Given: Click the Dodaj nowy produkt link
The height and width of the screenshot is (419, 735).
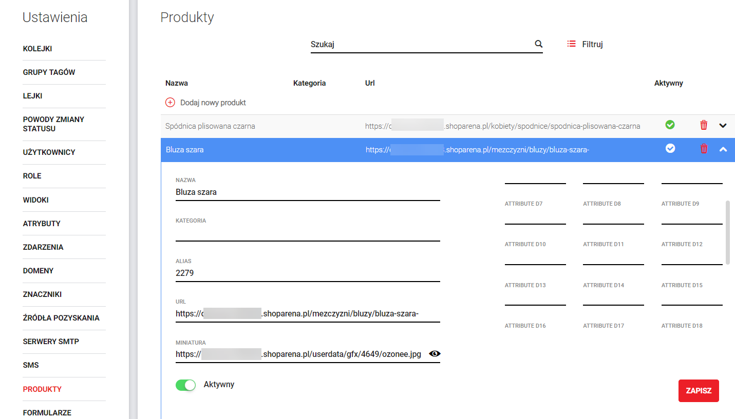Looking at the screenshot, I should point(213,103).
